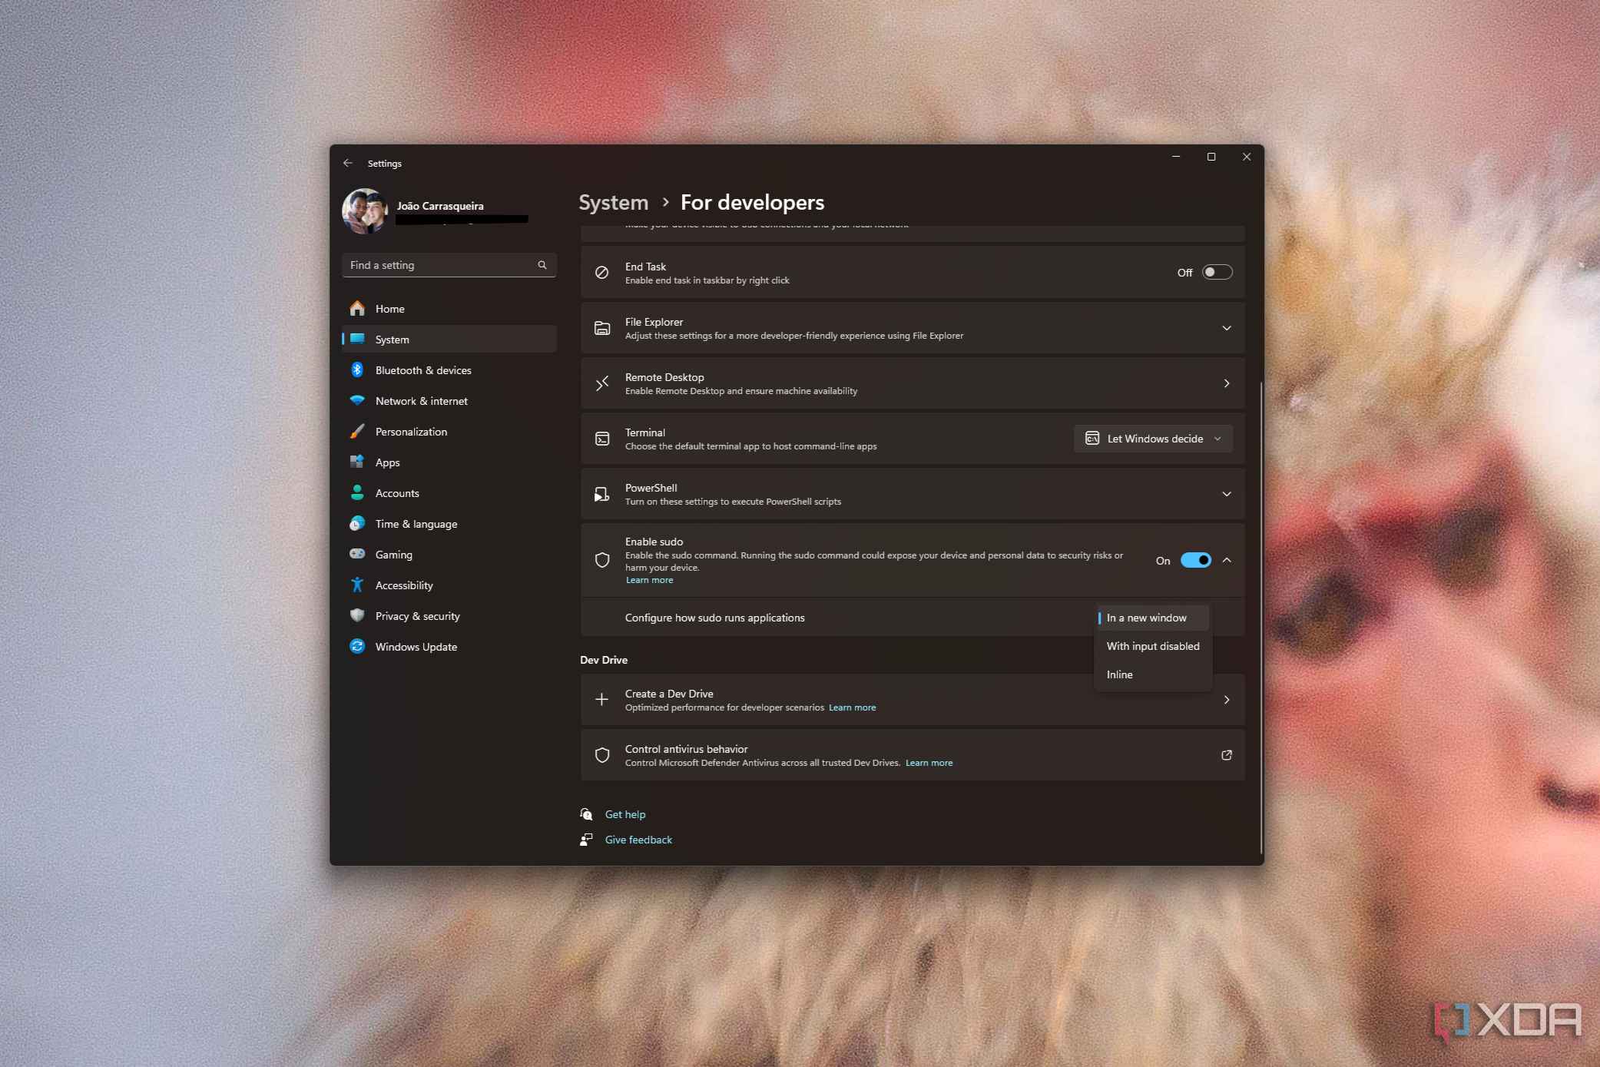Click the back arrow in Settings
The image size is (1600, 1067).
click(x=348, y=163)
